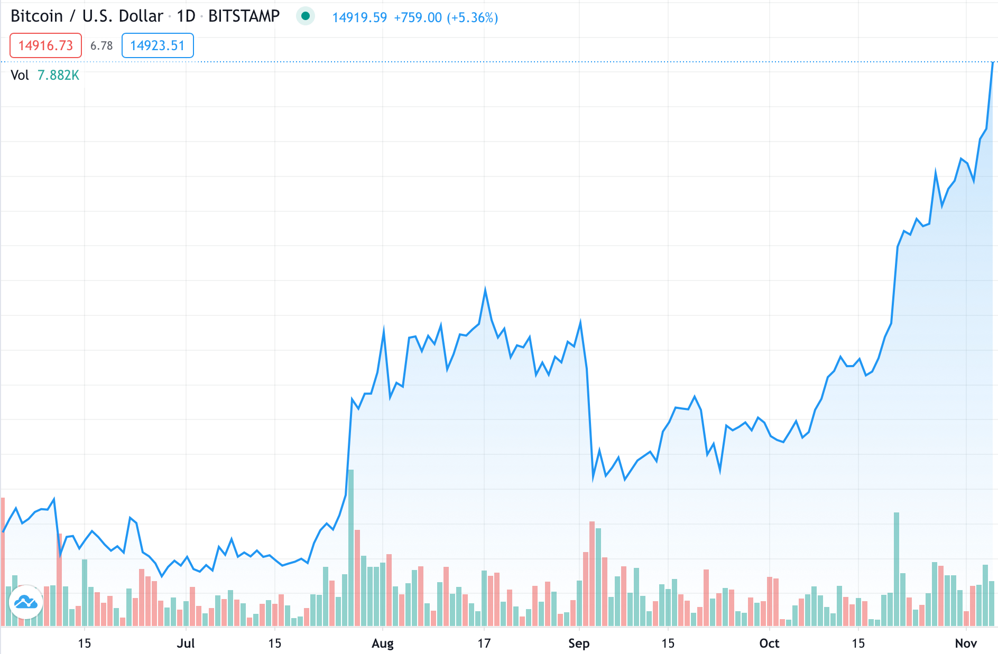Click the spread value 6.78
The height and width of the screenshot is (654, 998).
click(101, 46)
